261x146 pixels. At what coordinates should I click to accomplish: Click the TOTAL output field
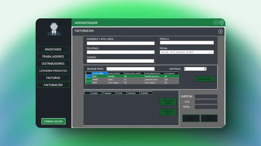tap(206, 107)
